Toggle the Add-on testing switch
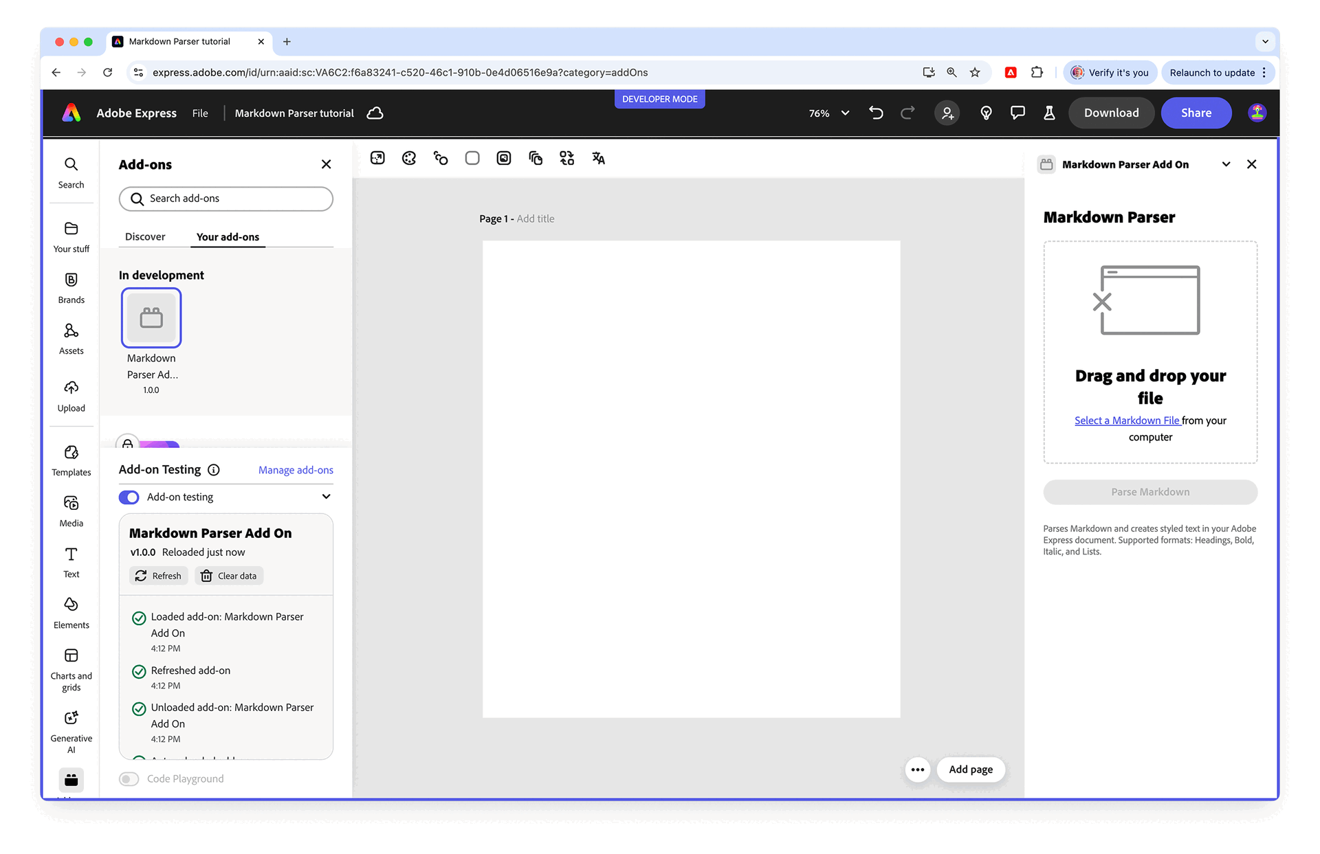1320x854 pixels. [129, 497]
